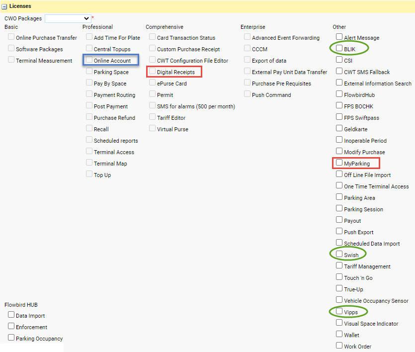Tick FPS Swiftpass checkbox
The width and height of the screenshot is (415, 352).
(x=339, y=116)
